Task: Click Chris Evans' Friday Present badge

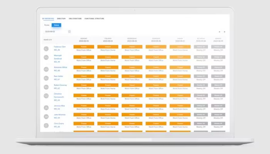Action: tap(180, 124)
